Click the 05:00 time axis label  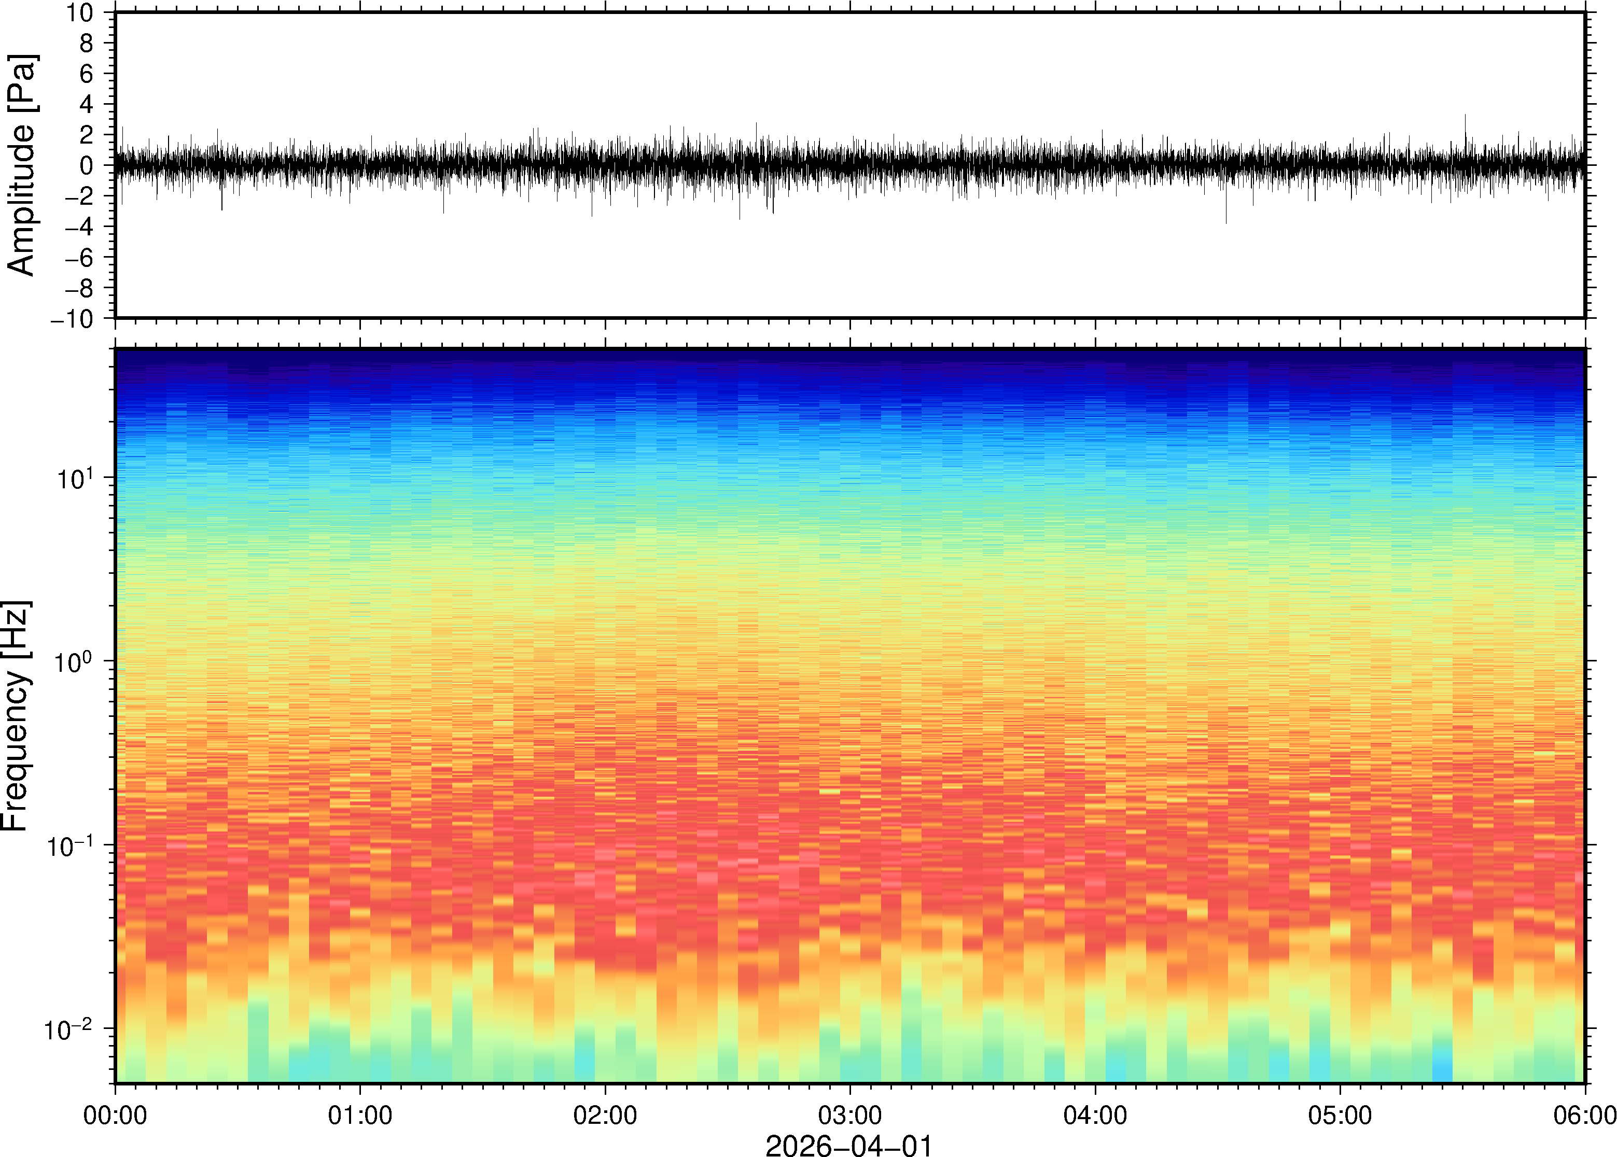tap(1340, 1115)
